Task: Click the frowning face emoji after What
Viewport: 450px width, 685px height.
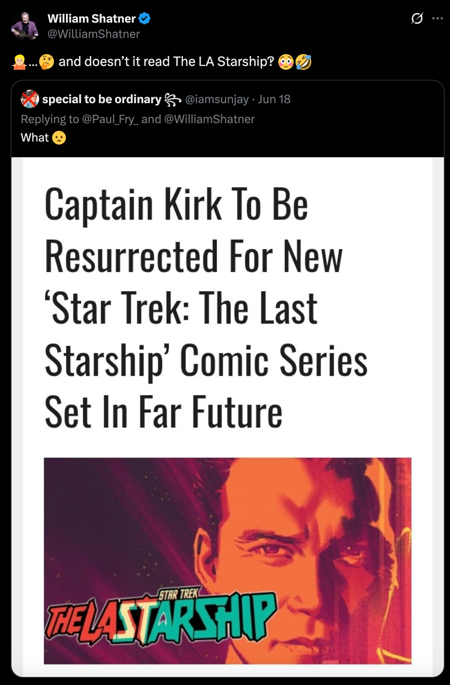Action: (59, 138)
